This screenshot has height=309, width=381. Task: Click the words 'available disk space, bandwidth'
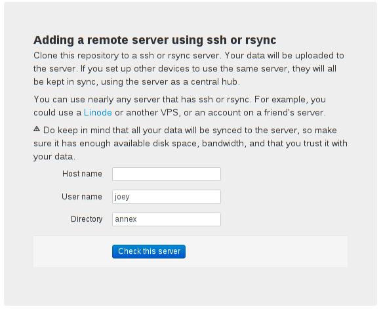click(178, 144)
